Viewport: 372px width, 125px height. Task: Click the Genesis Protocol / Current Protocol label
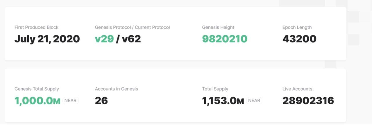tap(132, 27)
